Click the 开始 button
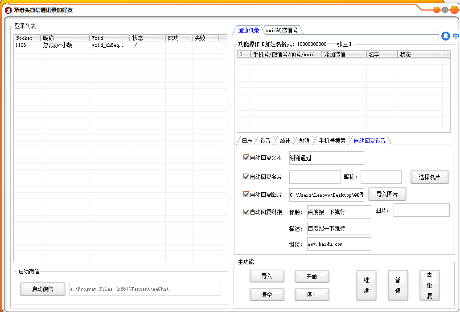The height and width of the screenshot is (312, 460). coord(312,276)
